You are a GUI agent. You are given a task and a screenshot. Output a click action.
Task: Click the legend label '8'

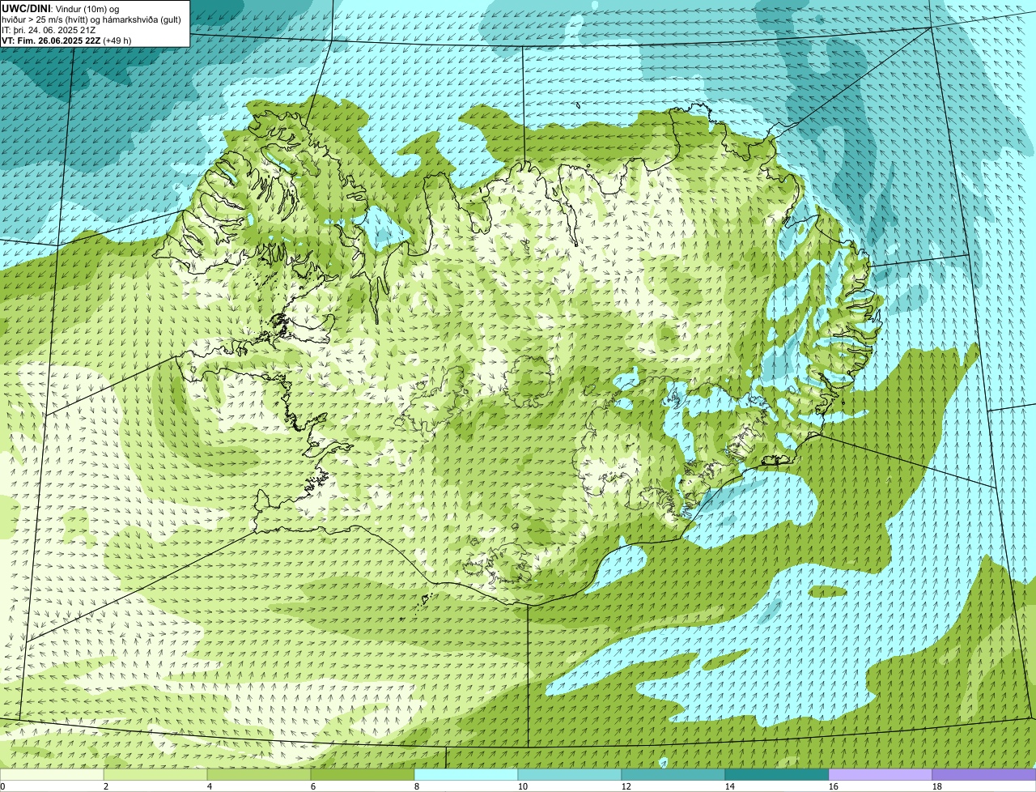417,786
